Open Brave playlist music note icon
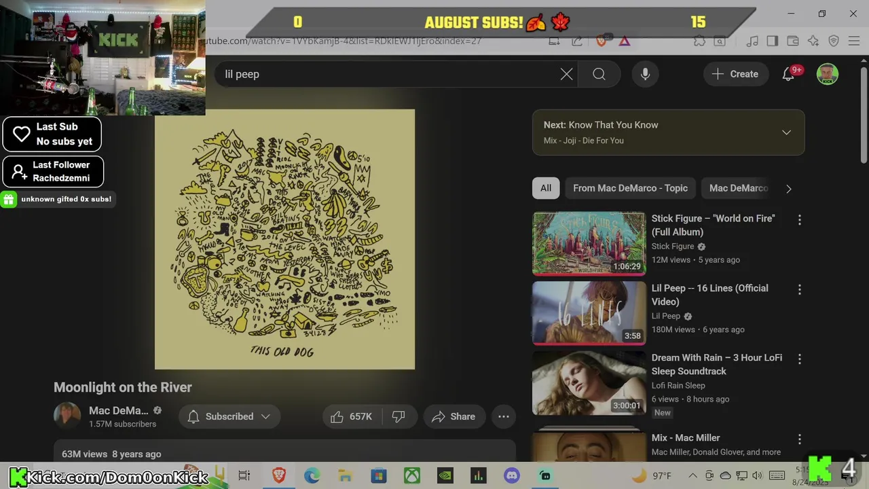Viewport: 869px width, 489px height. tap(752, 41)
